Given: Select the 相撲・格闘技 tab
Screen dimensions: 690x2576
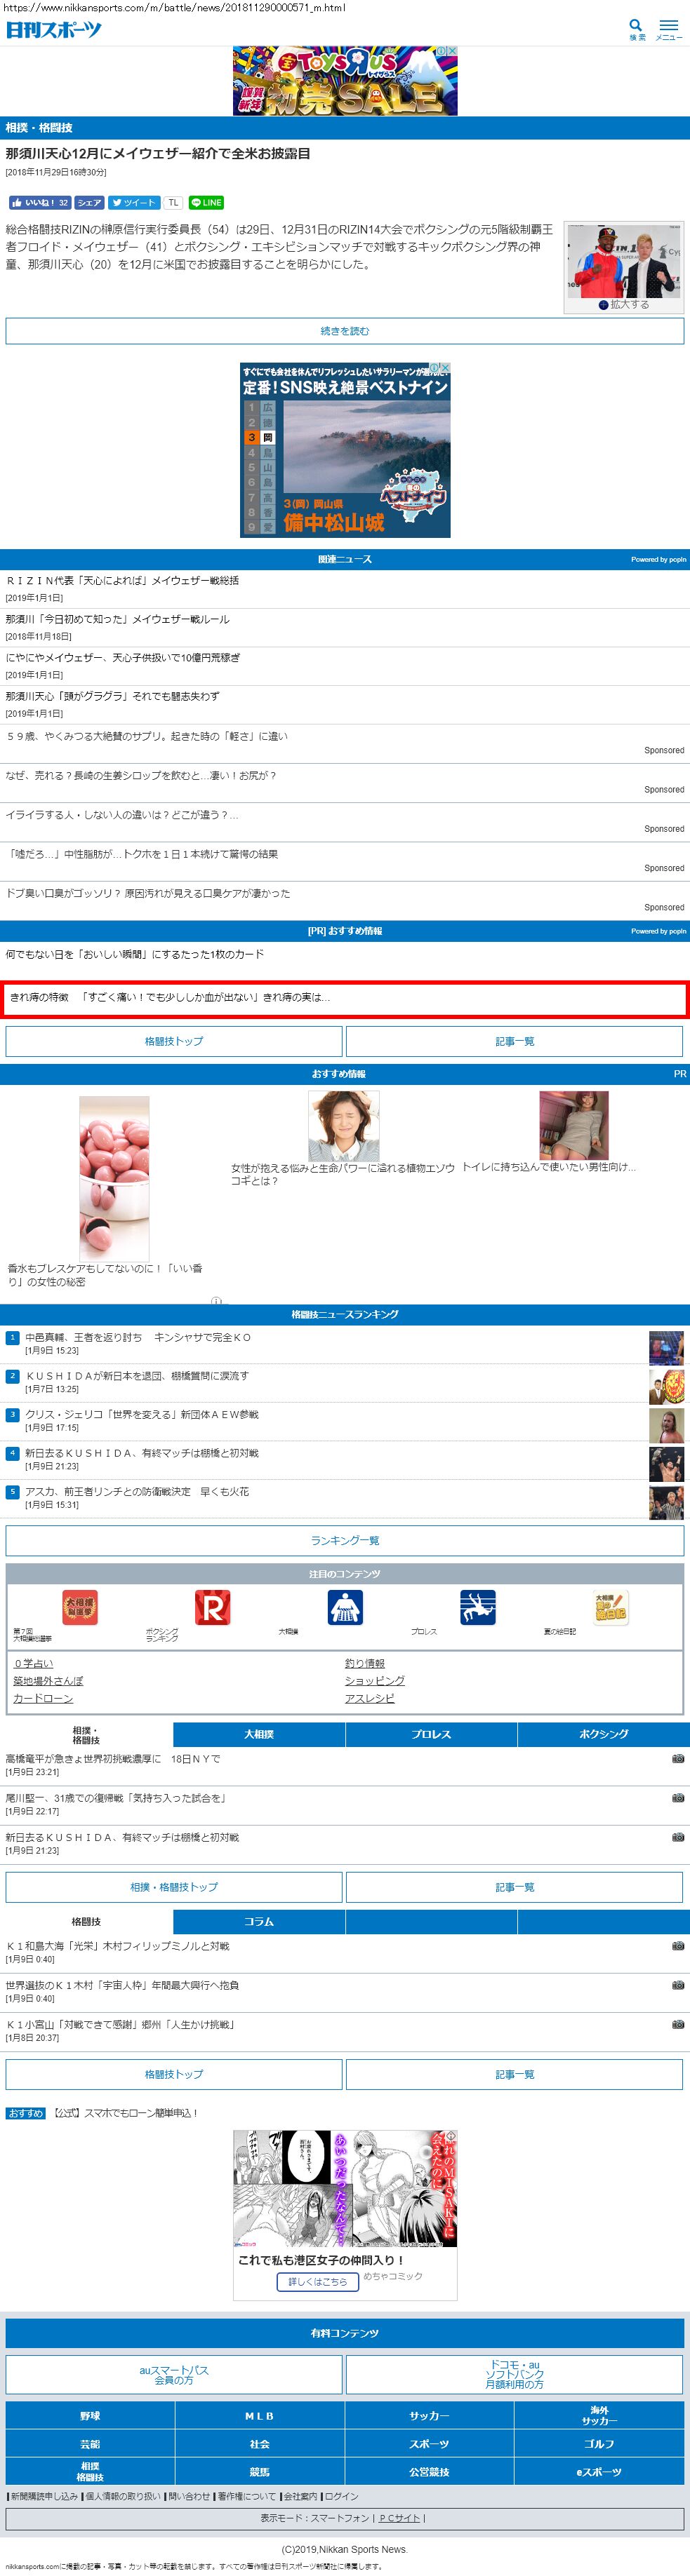Looking at the screenshot, I should click(86, 1734).
